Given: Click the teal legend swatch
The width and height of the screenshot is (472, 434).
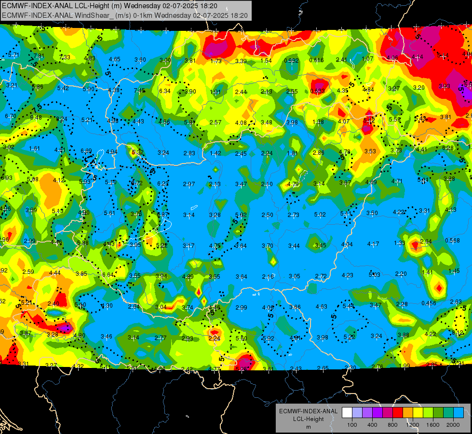Looking at the screenshot, I should (448, 413).
